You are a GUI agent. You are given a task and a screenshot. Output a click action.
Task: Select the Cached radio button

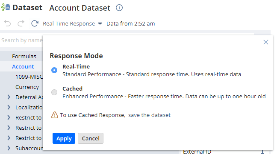(54, 92)
